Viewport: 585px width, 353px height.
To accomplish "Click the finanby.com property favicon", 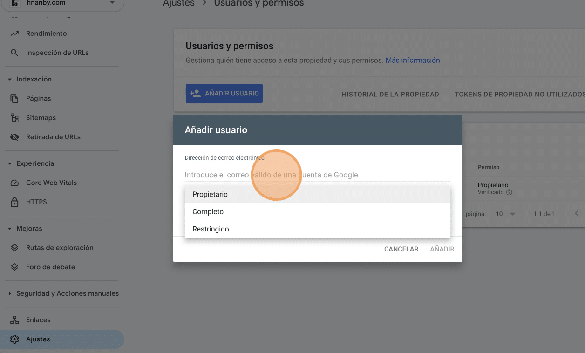I will pyautogui.click(x=14, y=3).
